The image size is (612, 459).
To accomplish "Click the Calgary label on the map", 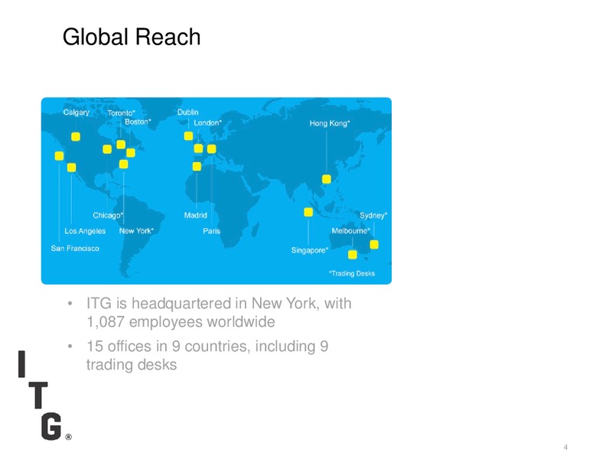I will (x=76, y=112).
